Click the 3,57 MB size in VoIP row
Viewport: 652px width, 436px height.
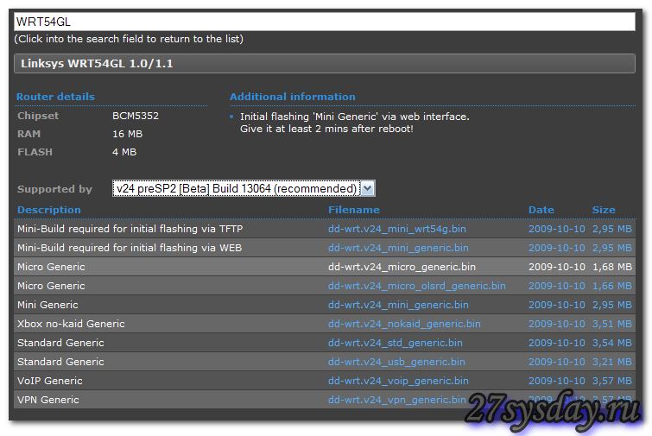[612, 381]
